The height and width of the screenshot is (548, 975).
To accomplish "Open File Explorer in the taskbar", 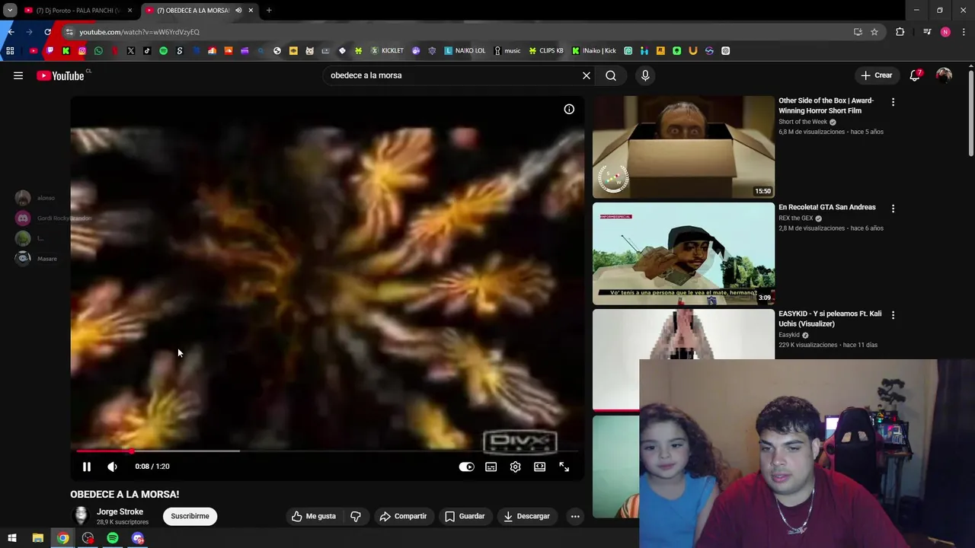I will coord(37,538).
